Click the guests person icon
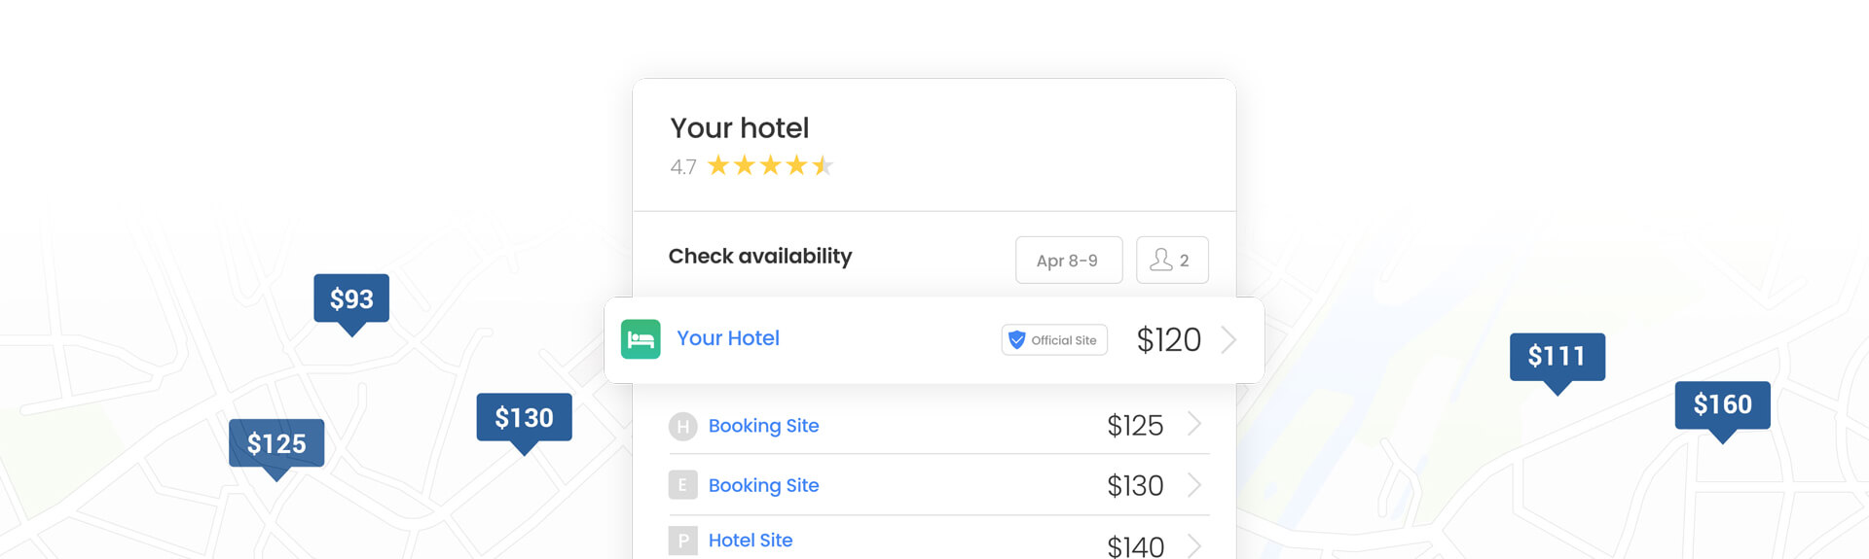 (1160, 260)
